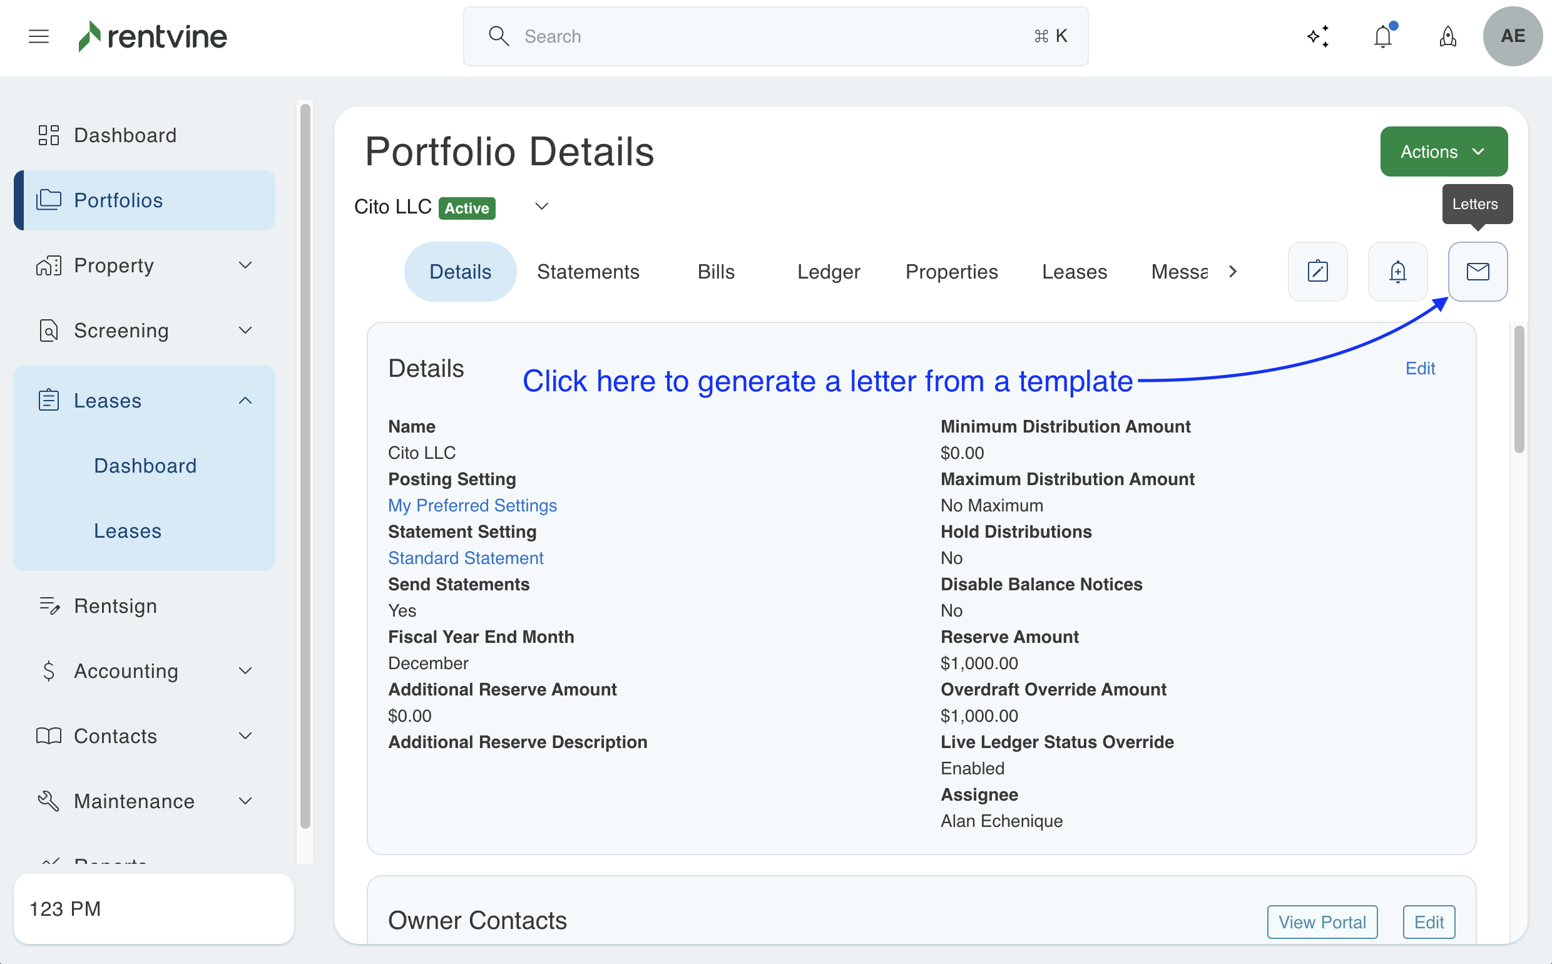Open the AE user avatar menu
The width and height of the screenshot is (1552, 964).
point(1513,36)
